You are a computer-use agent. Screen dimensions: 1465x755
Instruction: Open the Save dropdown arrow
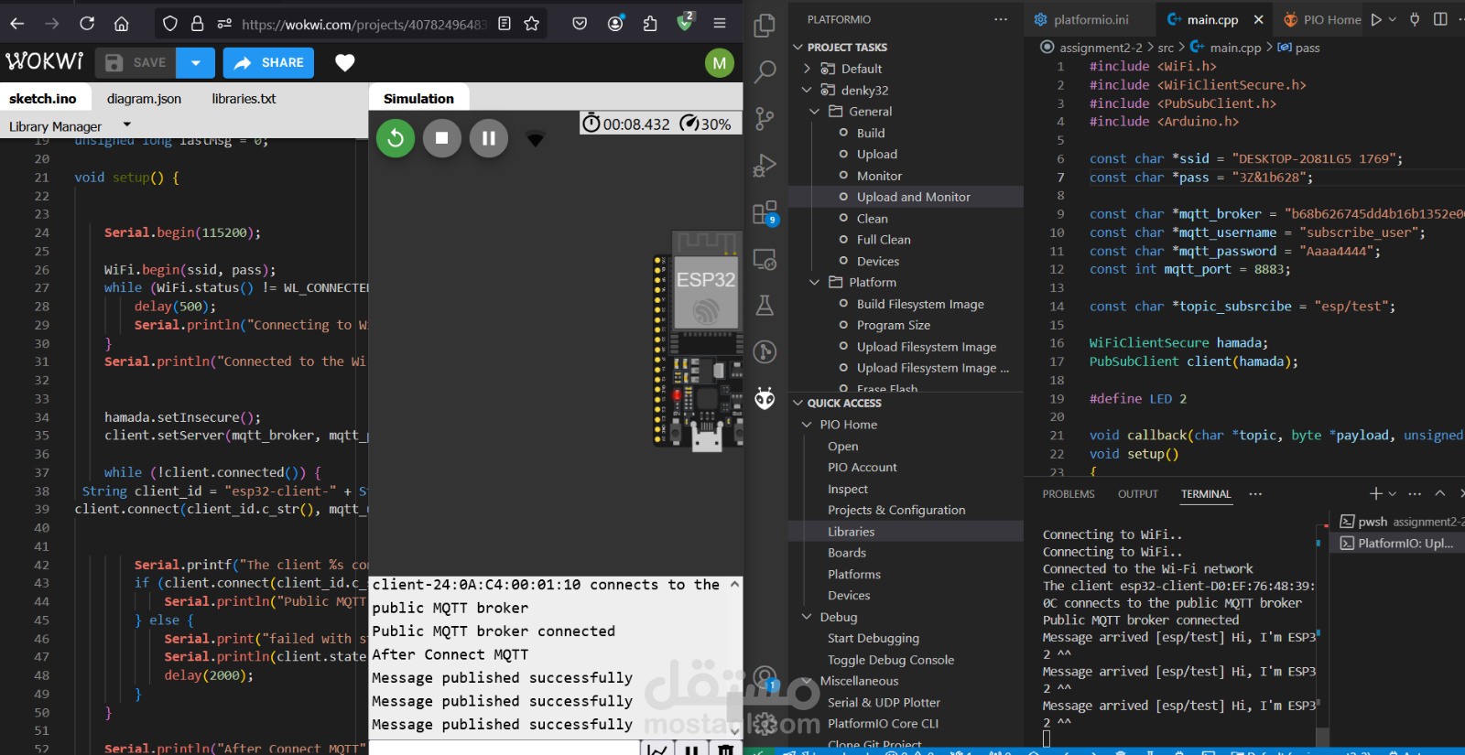pos(195,62)
